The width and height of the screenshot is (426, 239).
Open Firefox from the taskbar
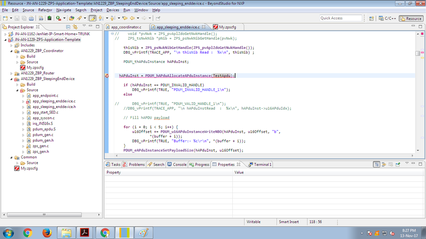[47, 233]
